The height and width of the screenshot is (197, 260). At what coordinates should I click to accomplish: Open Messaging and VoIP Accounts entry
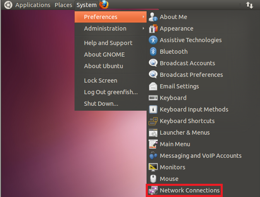click(203, 156)
